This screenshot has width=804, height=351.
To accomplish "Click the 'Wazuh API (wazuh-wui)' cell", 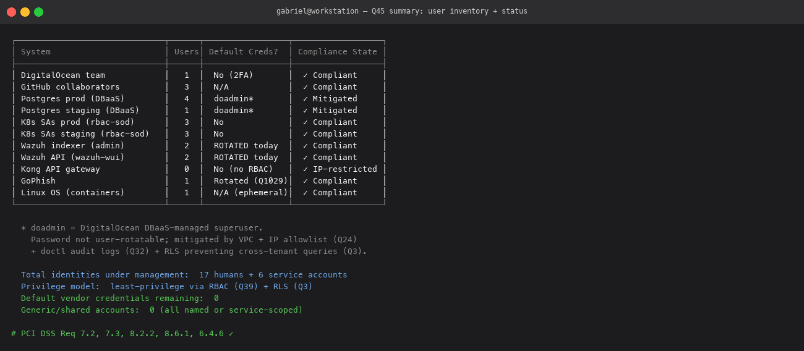I will pyautogui.click(x=73, y=158).
